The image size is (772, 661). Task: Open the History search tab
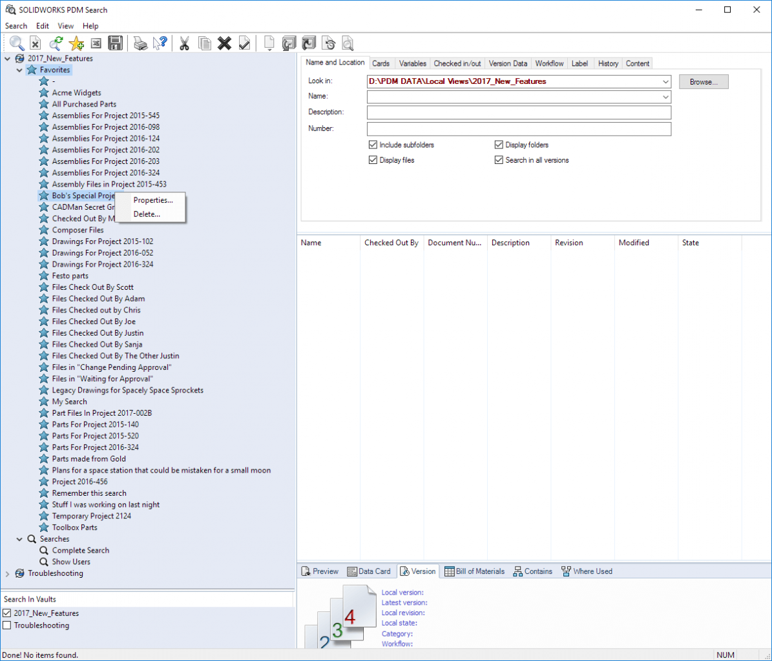click(x=608, y=63)
